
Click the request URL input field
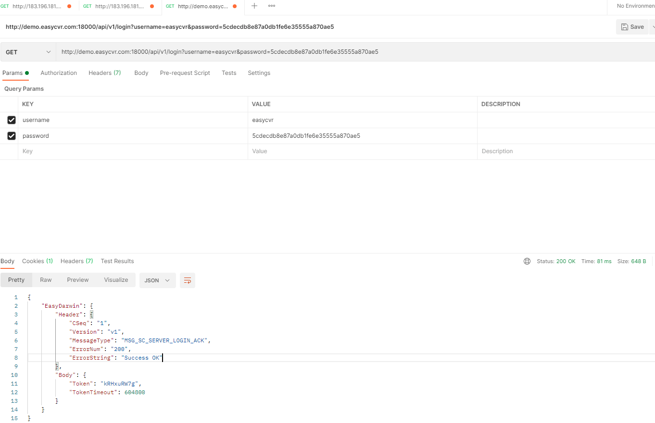[337, 52]
